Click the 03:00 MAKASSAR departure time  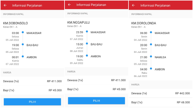pyautogui.click(x=15, y=33)
